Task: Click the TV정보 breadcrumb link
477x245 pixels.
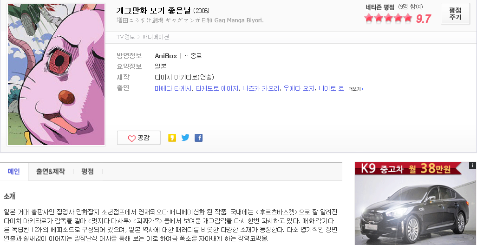Action: (126, 37)
